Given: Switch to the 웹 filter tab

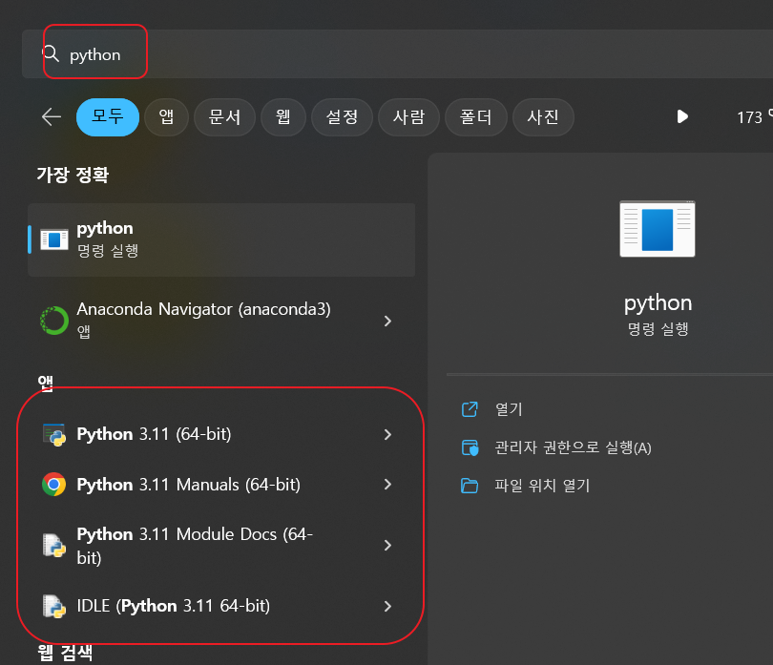Looking at the screenshot, I should (x=283, y=116).
